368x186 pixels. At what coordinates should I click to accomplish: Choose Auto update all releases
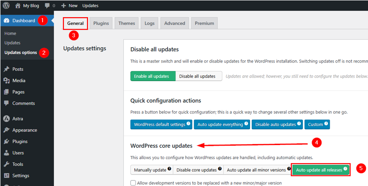(x=321, y=170)
